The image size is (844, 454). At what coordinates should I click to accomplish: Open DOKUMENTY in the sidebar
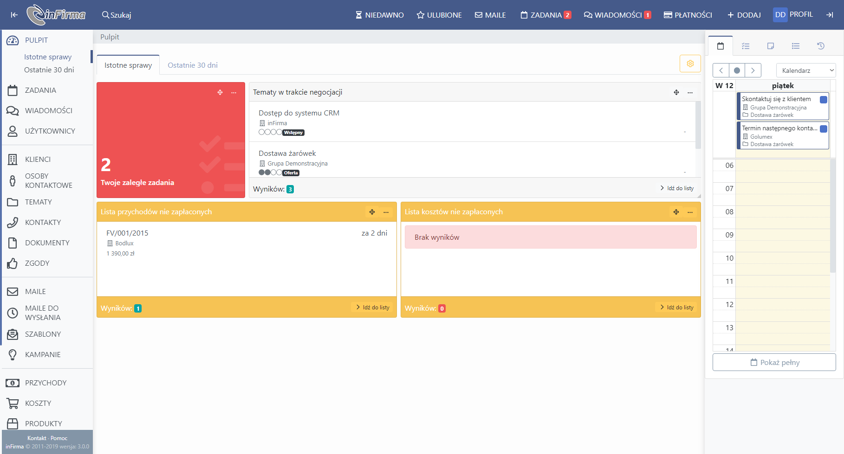pyautogui.click(x=46, y=243)
